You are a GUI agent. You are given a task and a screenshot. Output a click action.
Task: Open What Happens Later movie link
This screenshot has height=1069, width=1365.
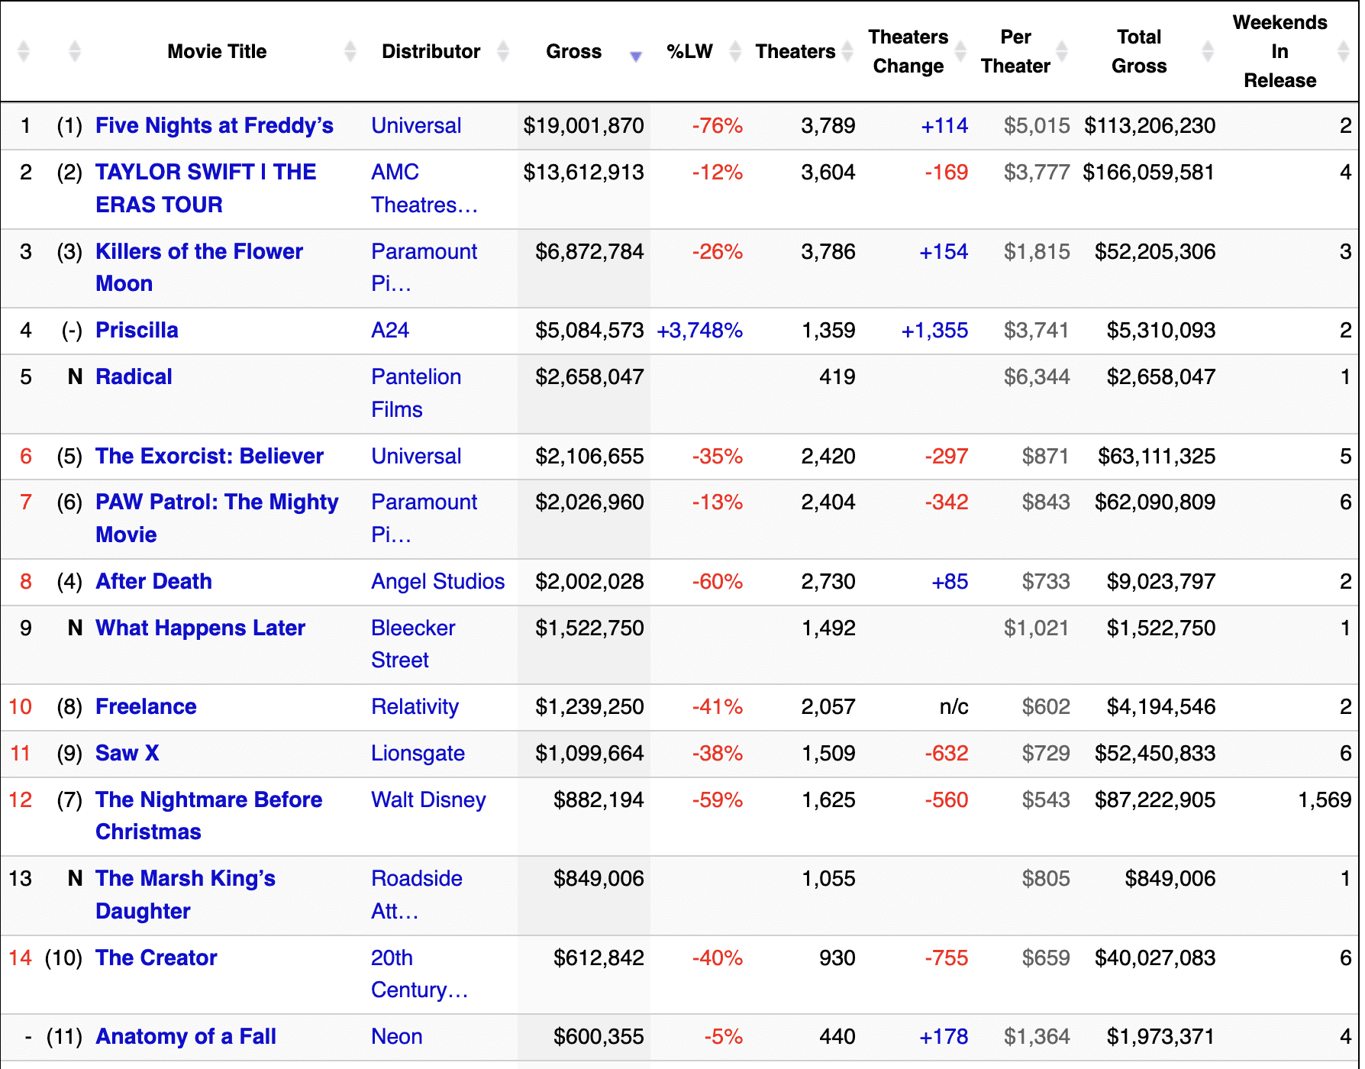pyautogui.click(x=200, y=628)
